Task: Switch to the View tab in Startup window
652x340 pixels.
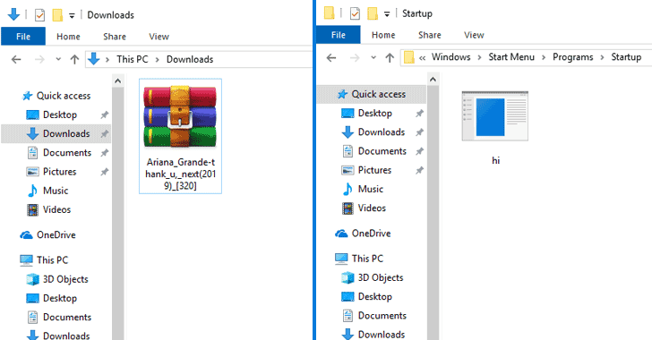Action: (474, 35)
